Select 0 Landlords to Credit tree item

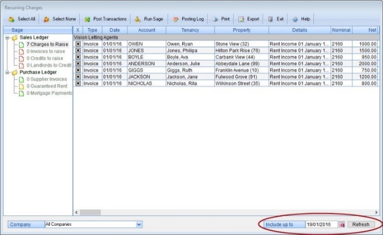coord(49,65)
